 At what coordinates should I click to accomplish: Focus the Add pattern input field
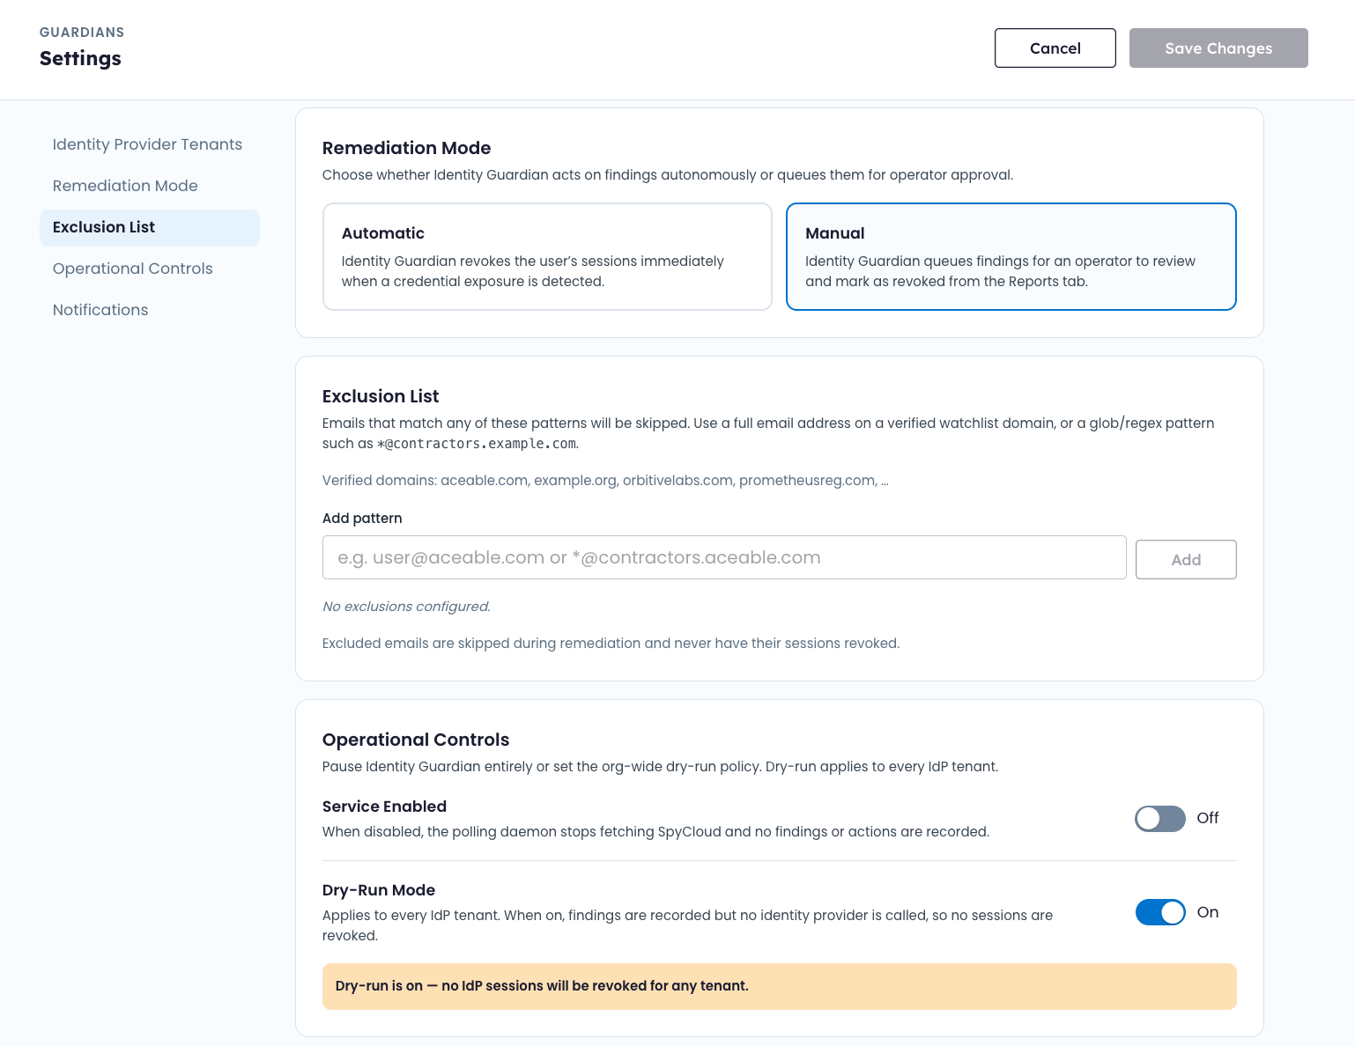pyautogui.click(x=724, y=557)
